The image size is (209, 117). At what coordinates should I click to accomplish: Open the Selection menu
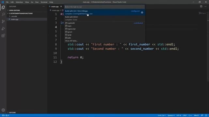tap(19, 2)
